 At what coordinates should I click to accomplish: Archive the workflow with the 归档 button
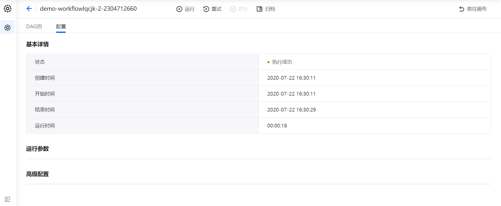pos(266,9)
